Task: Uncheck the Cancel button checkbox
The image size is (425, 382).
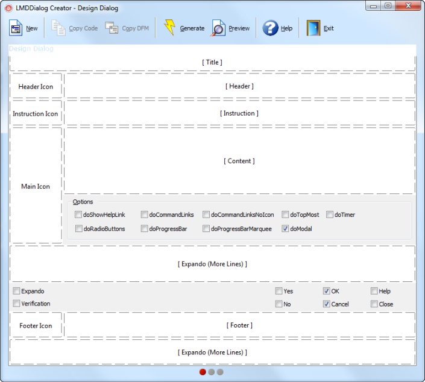Action: click(x=327, y=304)
